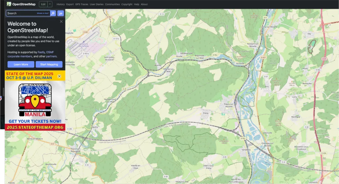Open the Communities page

pyautogui.click(x=112, y=4)
